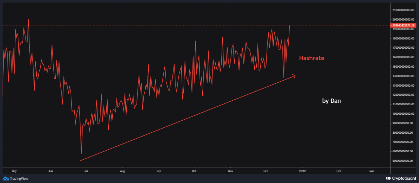
Task: Click the current hashrate price label 193643432571.18
Action: point(404,25)
